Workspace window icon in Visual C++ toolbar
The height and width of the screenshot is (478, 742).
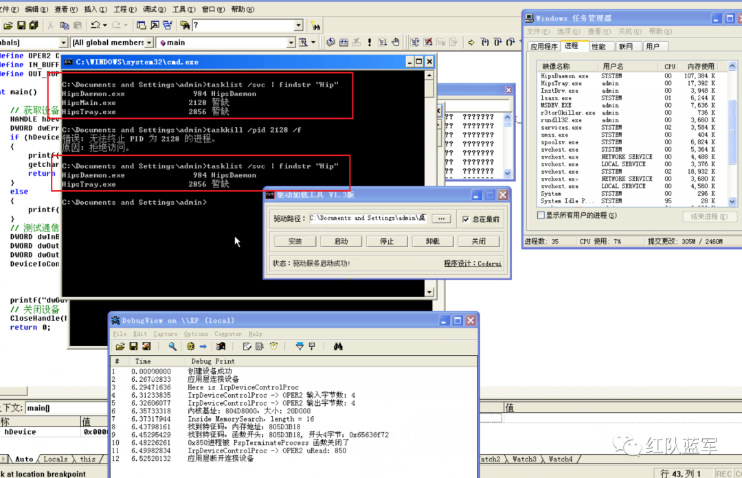pos(141,25)
